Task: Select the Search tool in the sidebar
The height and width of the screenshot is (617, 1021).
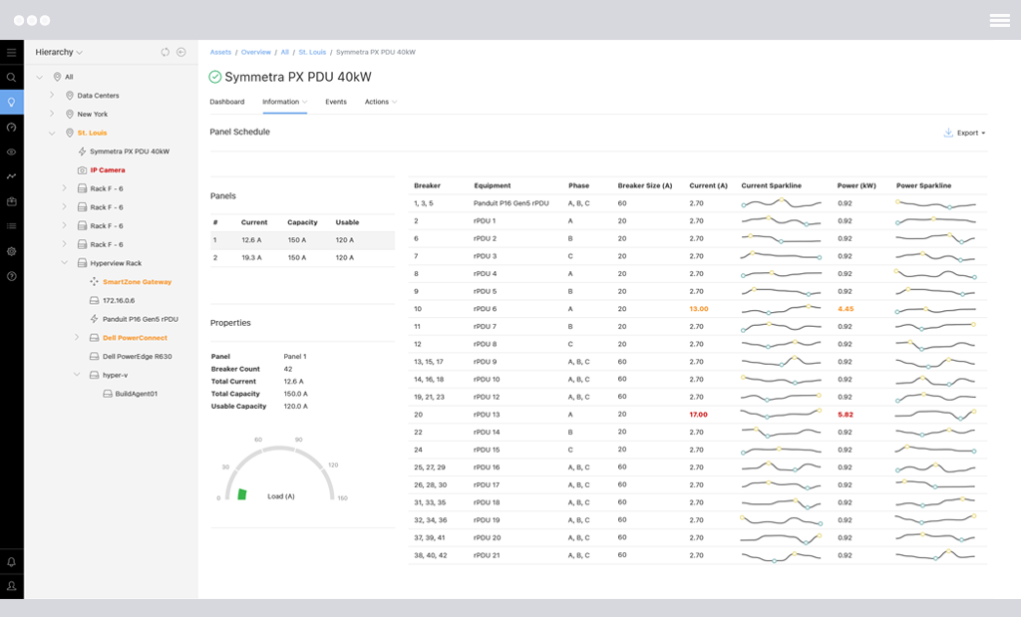Action: [11, 76]
